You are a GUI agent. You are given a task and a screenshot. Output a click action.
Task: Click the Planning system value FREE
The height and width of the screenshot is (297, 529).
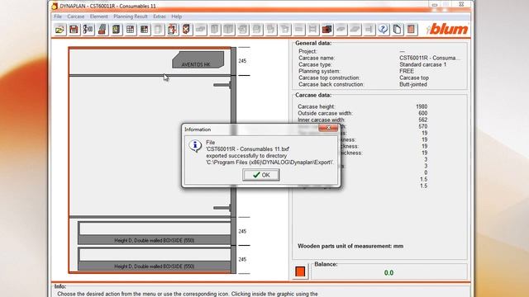coord(407,71)
